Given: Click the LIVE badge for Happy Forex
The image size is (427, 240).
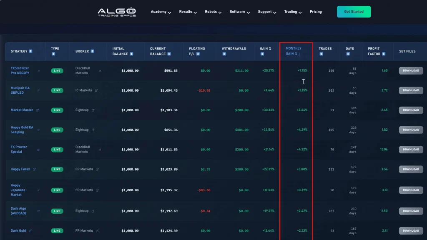Looking at the screenshot, I should 57,169.
